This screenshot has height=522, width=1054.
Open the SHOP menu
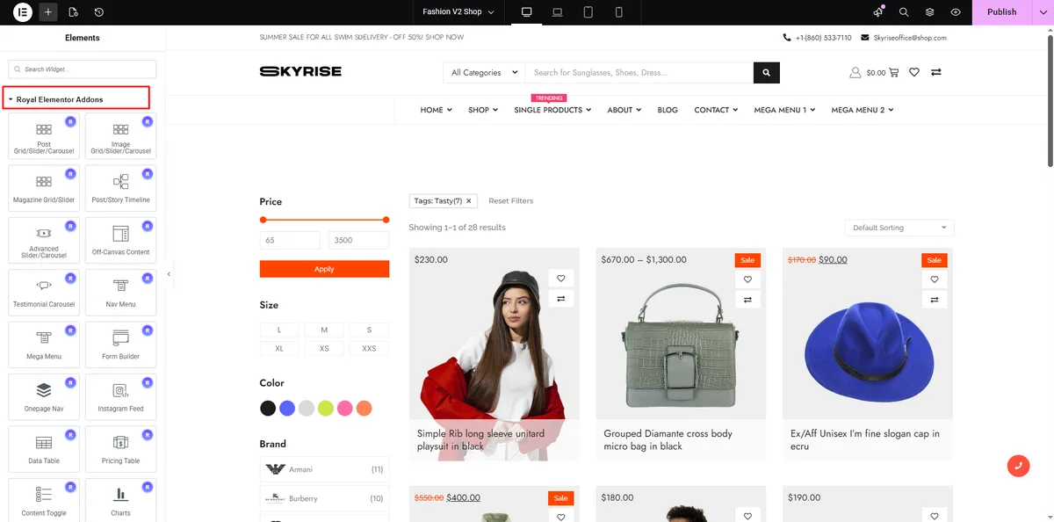(x=483, y=110)
